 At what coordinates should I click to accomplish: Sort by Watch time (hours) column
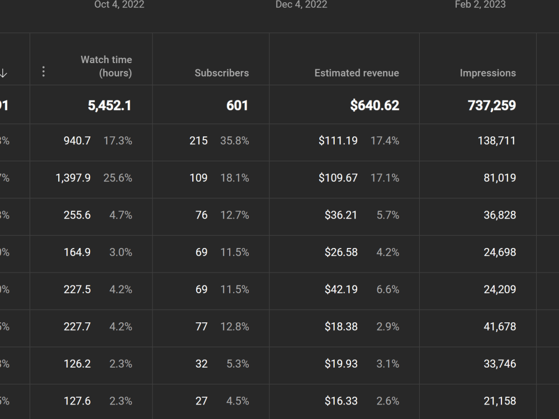point(106,66)
